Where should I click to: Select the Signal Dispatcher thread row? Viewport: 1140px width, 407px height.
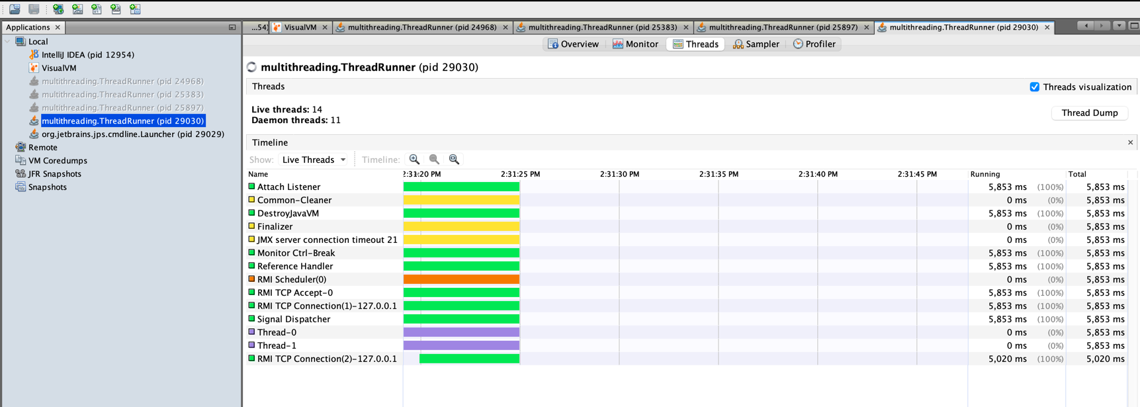(686, 319)
